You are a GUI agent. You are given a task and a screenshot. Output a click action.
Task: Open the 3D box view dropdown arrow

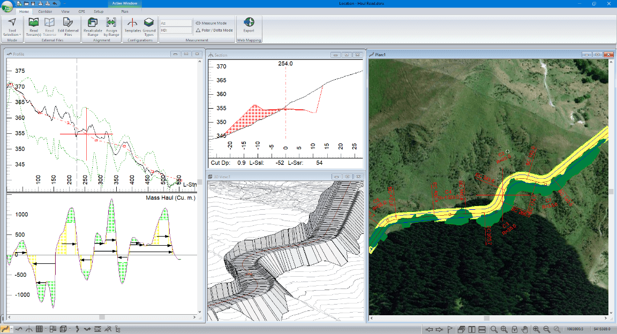69,329
